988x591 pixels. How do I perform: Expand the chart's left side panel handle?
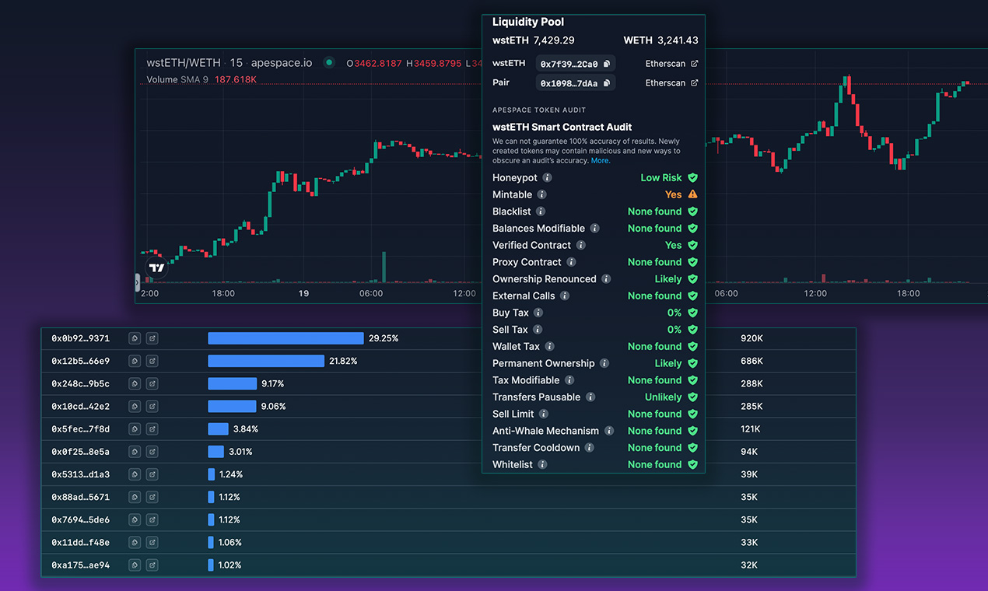coord(138,282)
